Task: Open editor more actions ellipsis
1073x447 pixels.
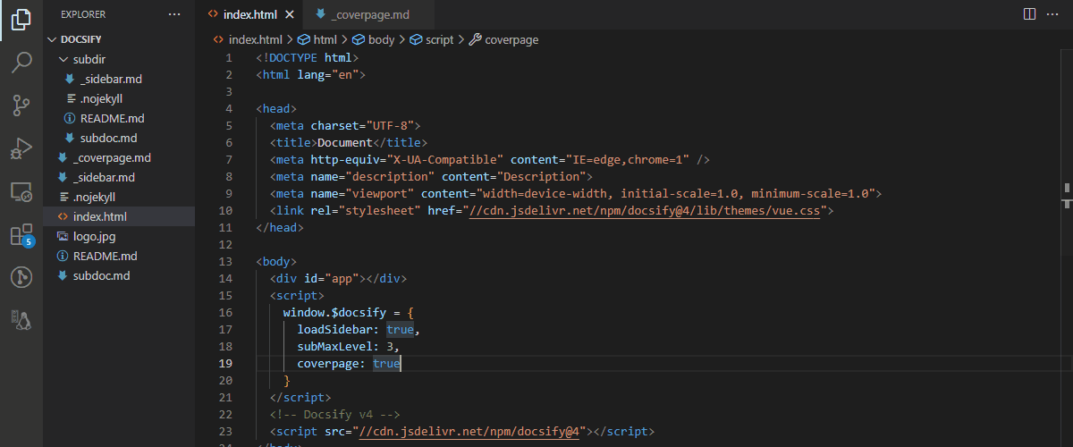Action: point(1054,14)
